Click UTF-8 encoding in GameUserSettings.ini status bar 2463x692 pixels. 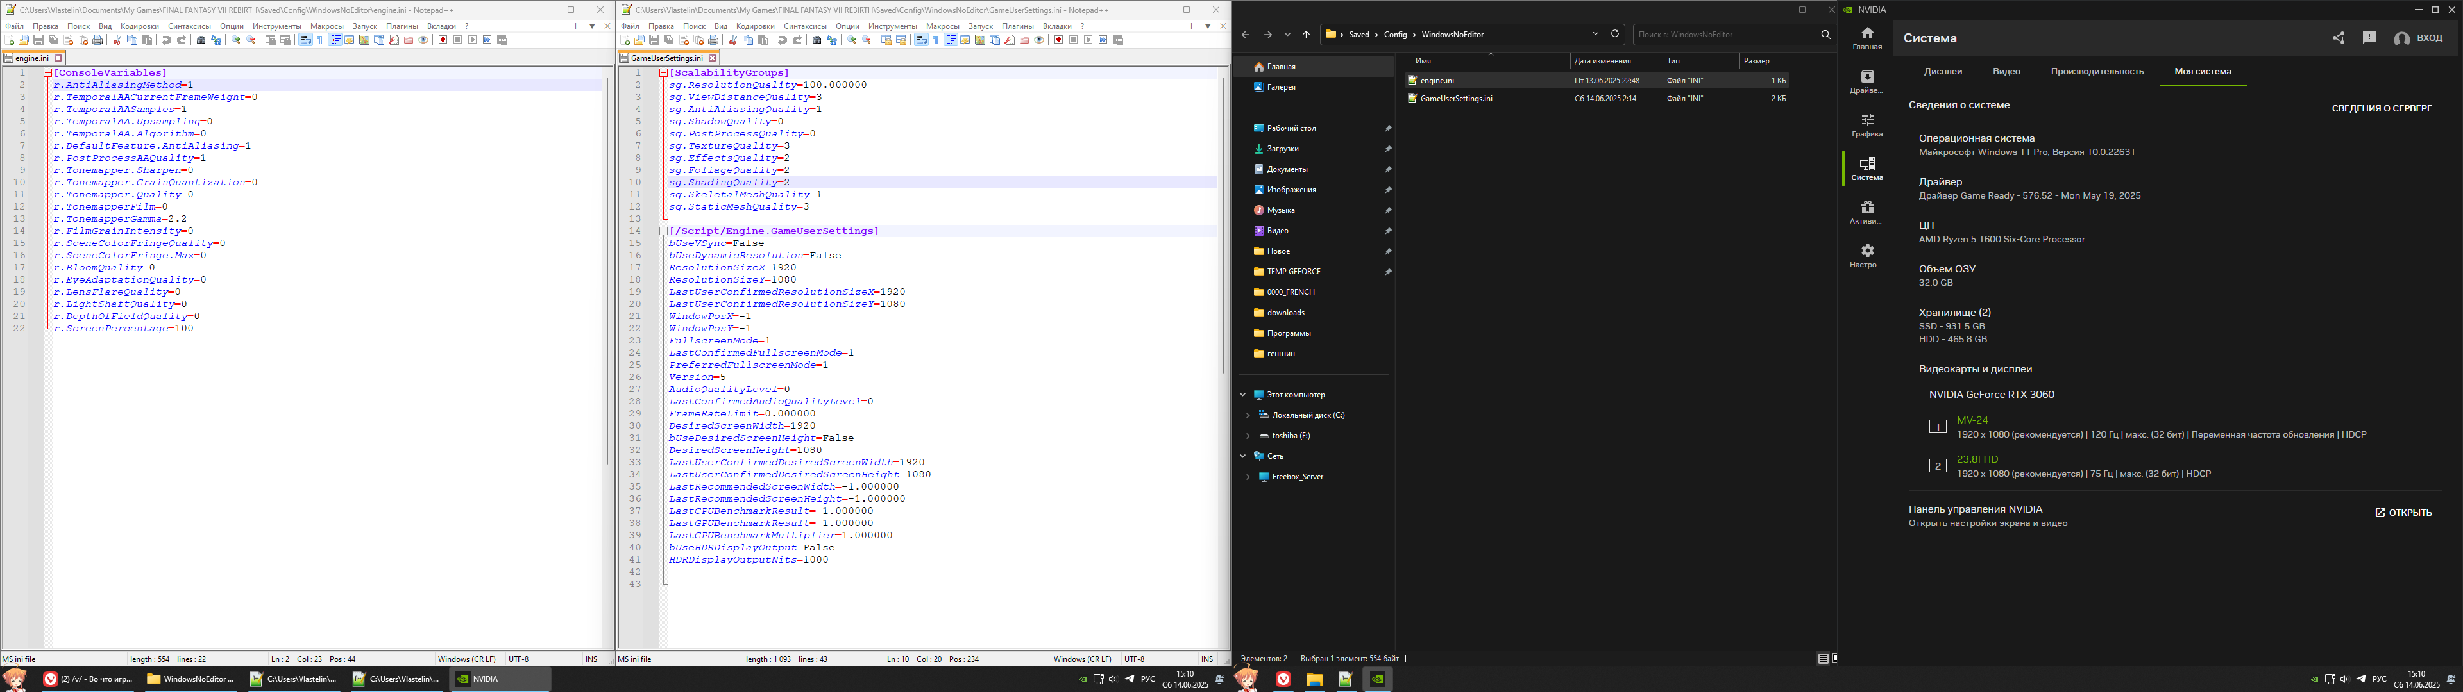(1134, 659)
